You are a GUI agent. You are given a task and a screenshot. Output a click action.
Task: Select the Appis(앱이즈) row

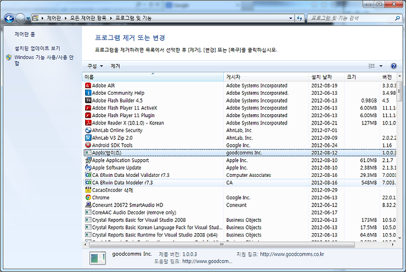point(240,153)
